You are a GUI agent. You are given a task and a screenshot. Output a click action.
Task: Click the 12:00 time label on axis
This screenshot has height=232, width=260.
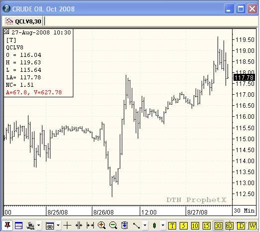[x=149, y=213]
